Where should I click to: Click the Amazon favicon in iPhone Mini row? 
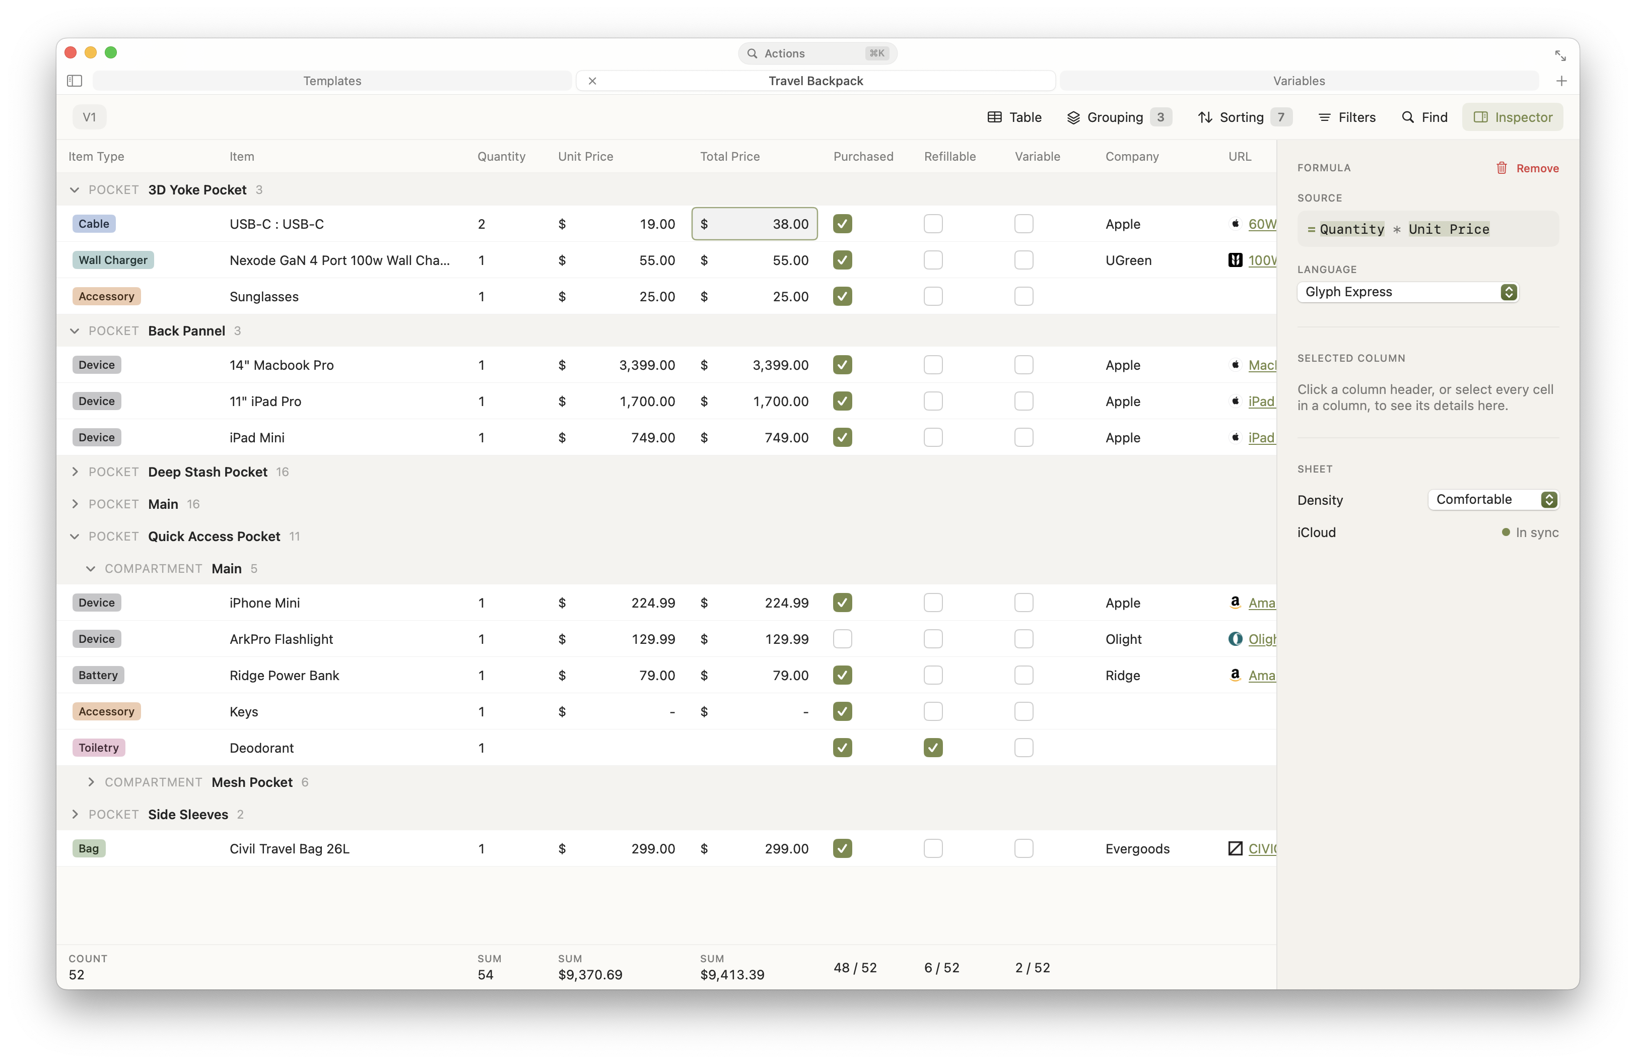pos(1235,603)
